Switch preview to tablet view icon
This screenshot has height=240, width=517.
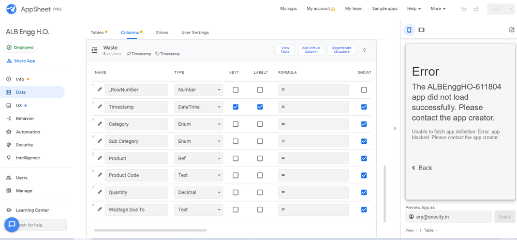421,30
